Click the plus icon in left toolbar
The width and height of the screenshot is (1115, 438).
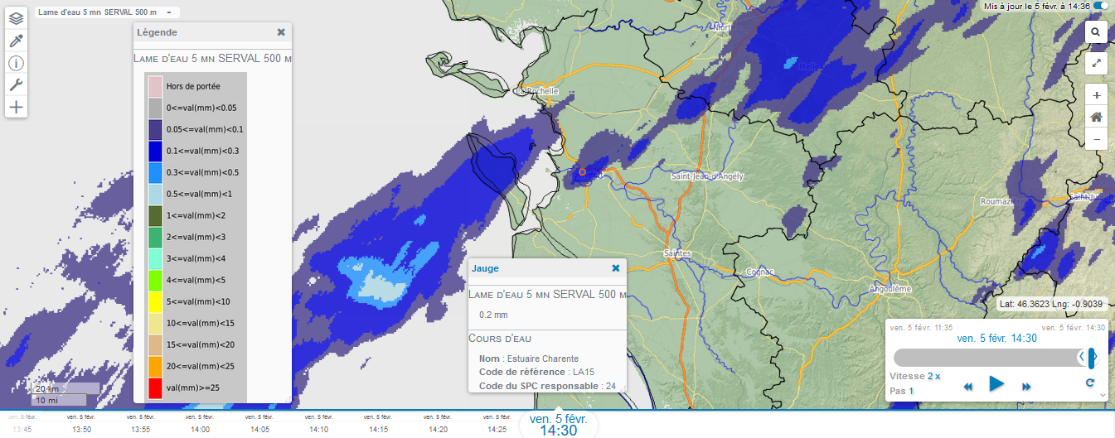(16, 107)
